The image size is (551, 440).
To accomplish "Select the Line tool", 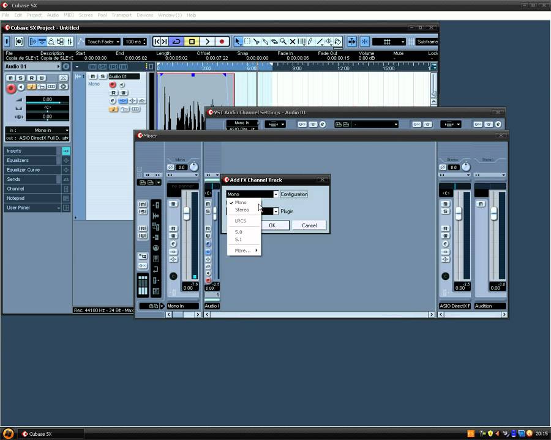I will 320,42.
